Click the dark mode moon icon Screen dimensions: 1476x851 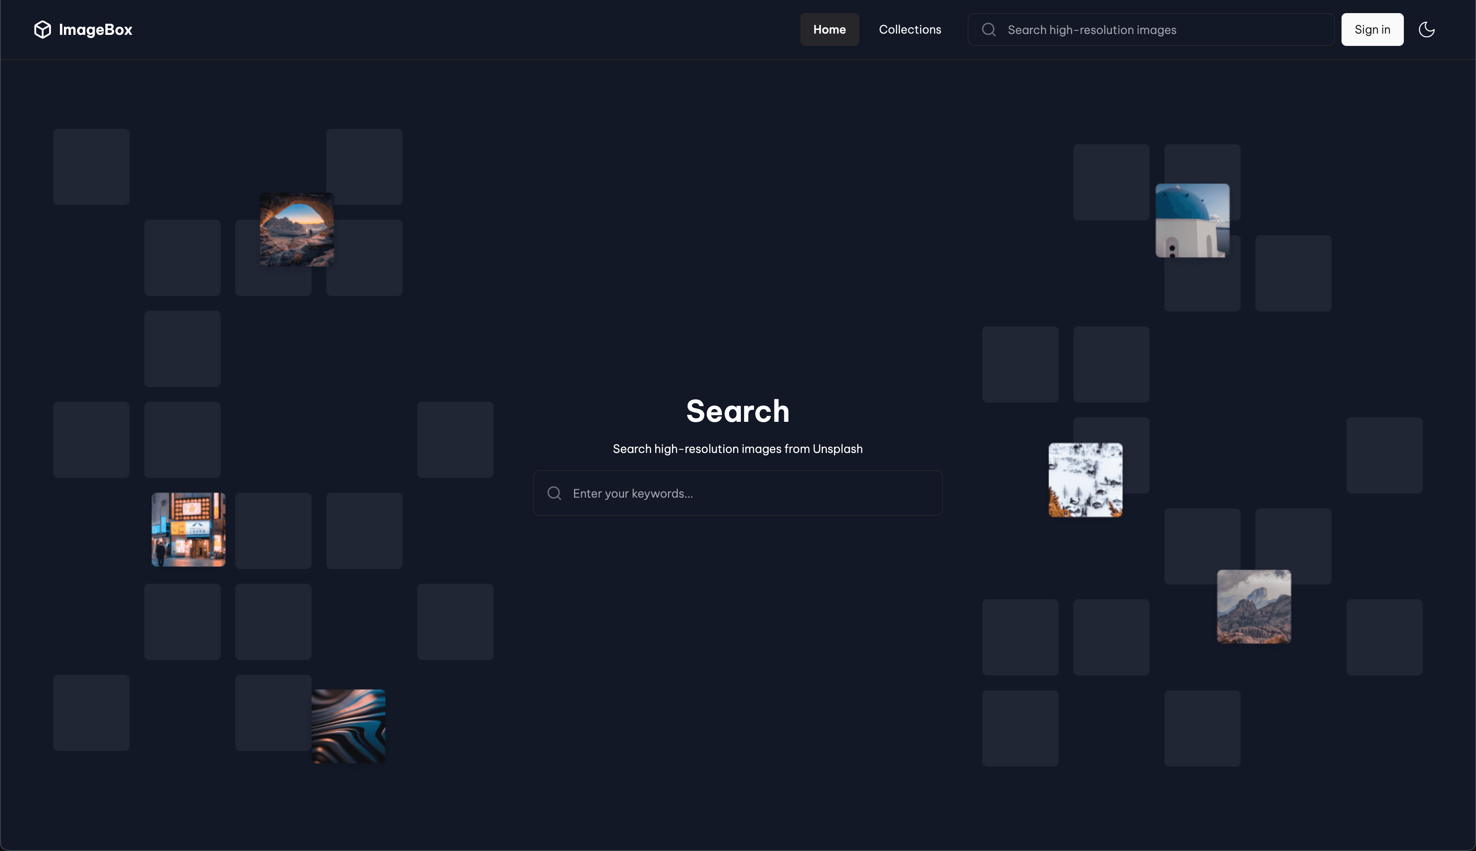tap(1426, 28)
